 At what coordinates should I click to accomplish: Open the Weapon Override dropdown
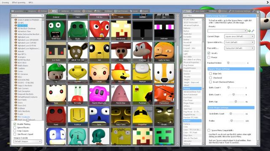point(27,141)
